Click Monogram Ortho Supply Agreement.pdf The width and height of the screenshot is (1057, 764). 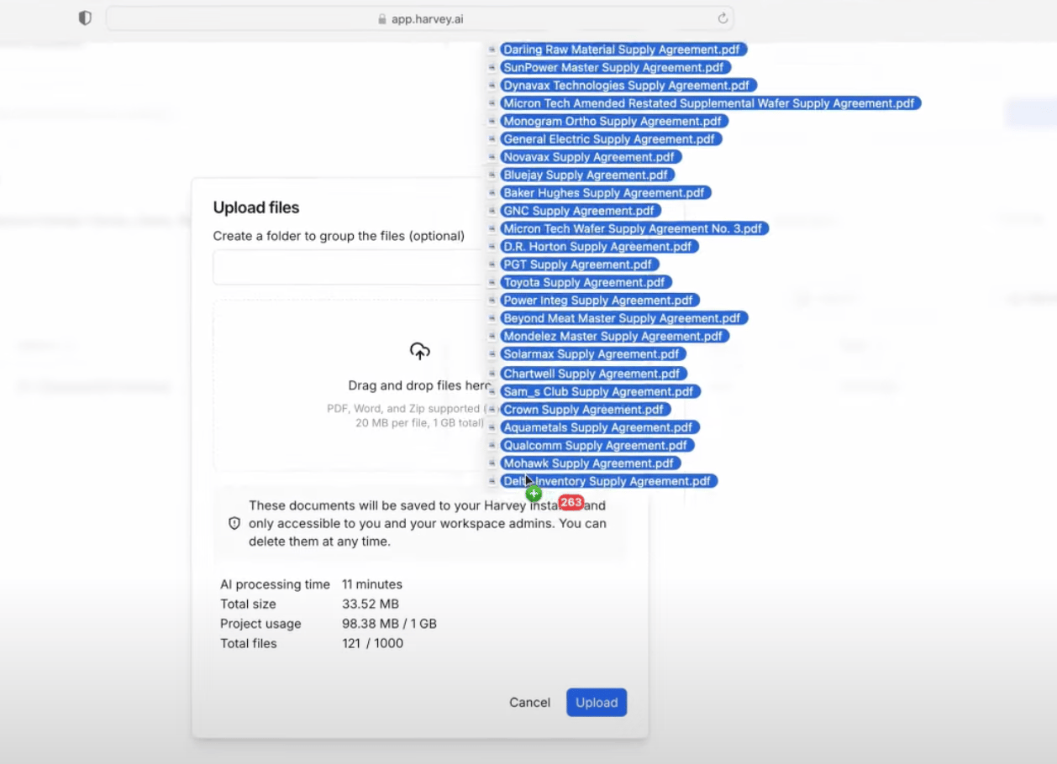614,121
